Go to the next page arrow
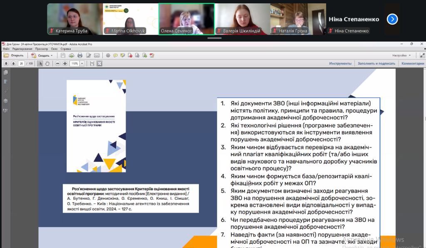 coord(13,64)
